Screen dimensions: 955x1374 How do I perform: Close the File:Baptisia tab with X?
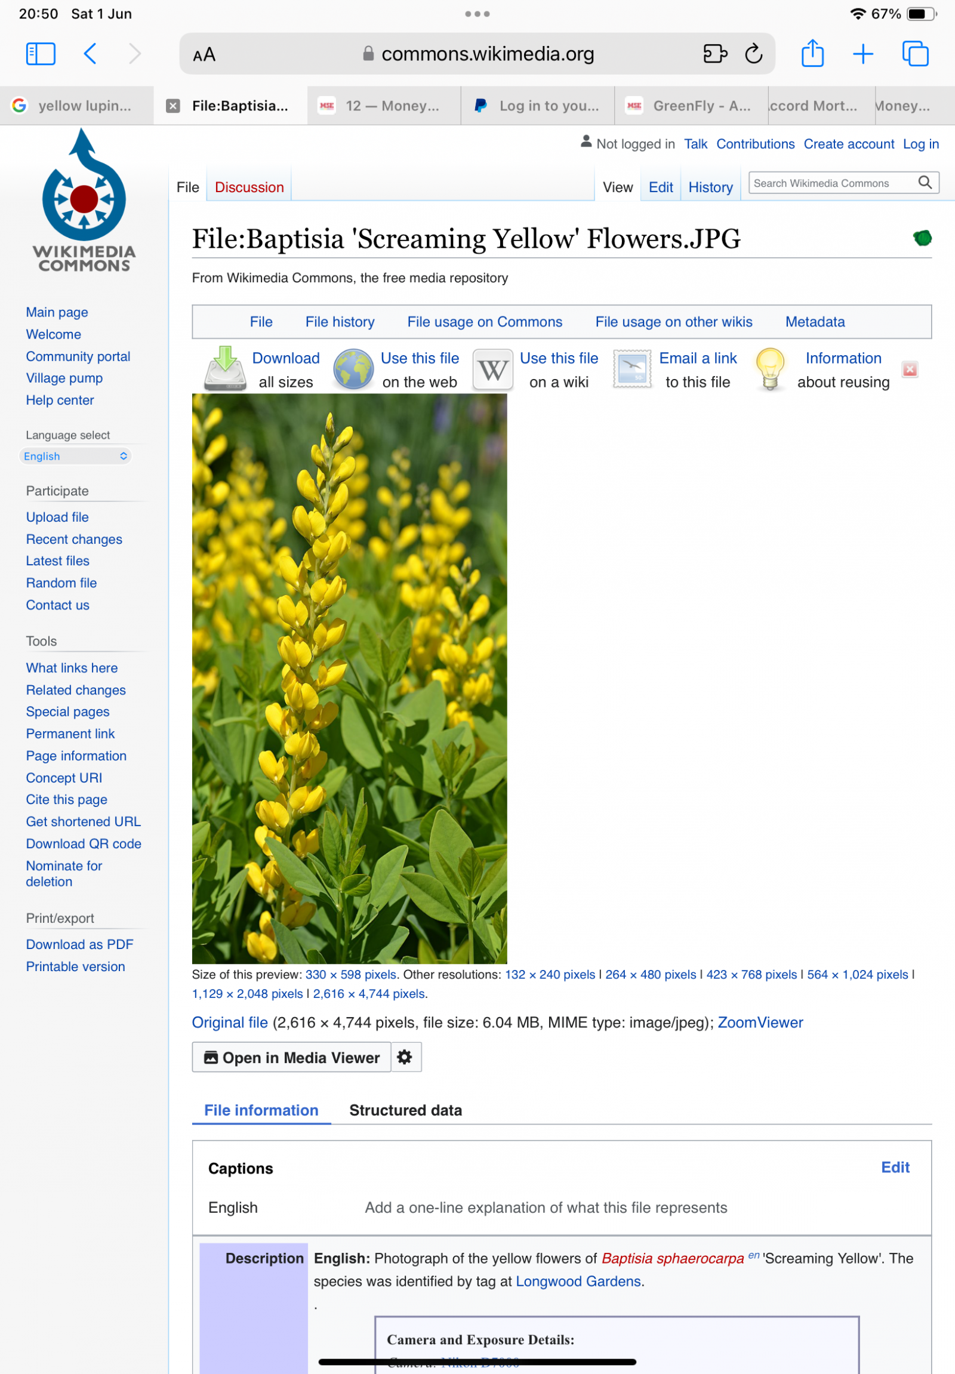pos(173,106)
